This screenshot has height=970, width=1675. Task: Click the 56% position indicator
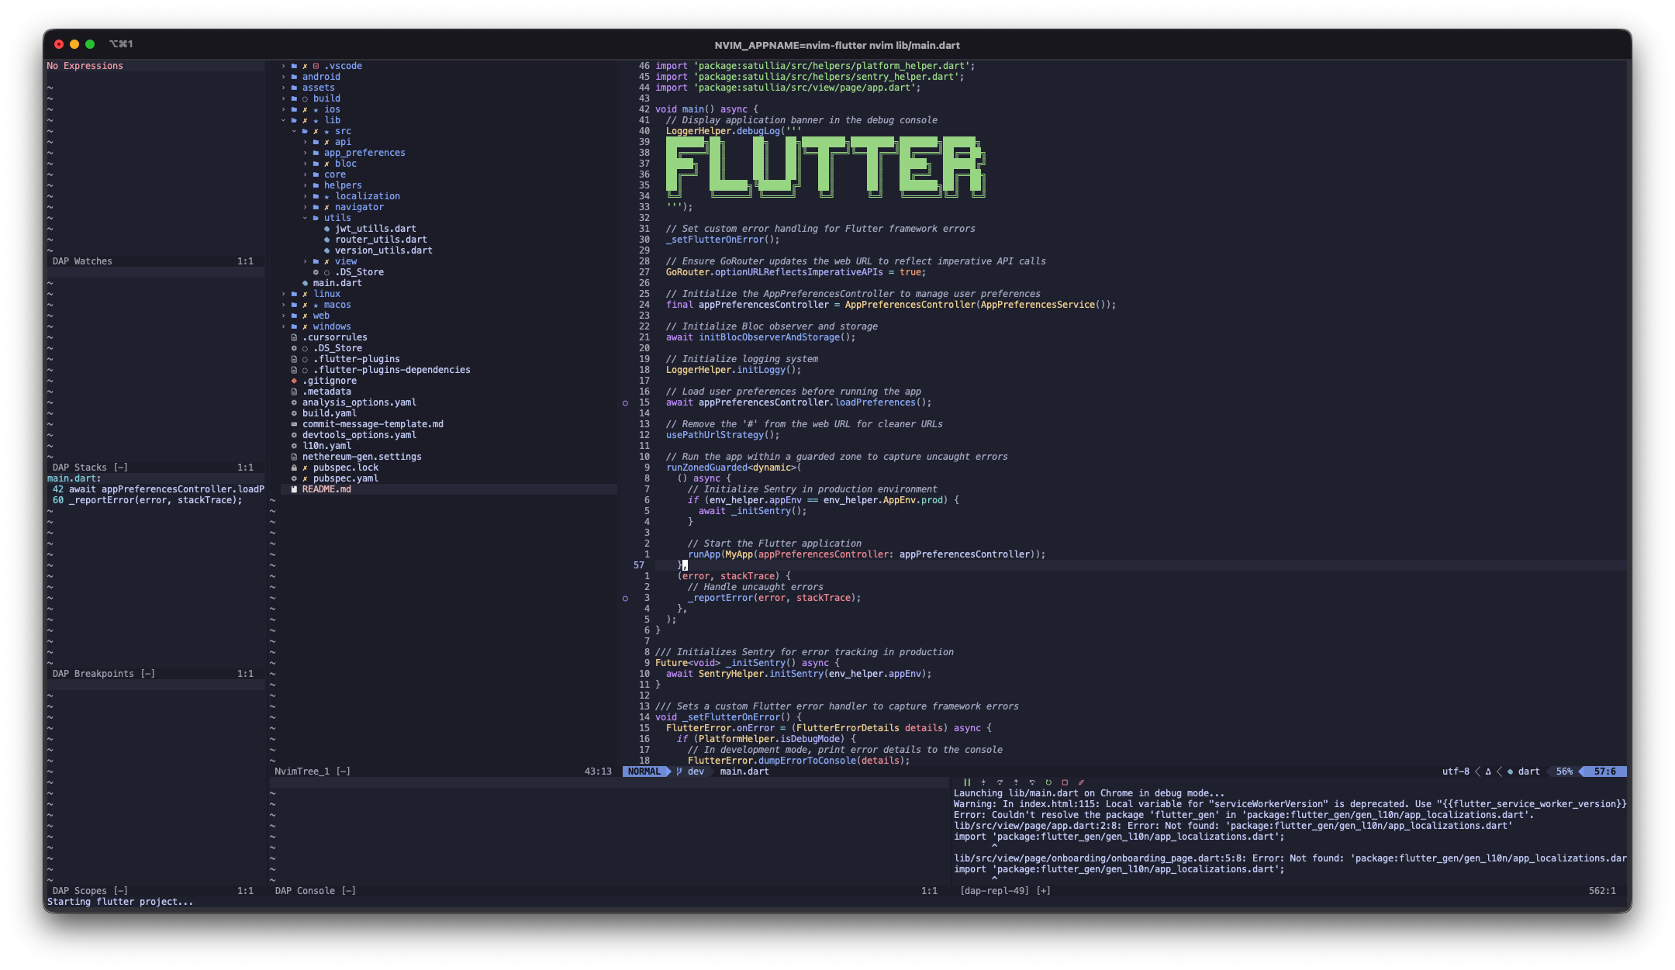1564,772
